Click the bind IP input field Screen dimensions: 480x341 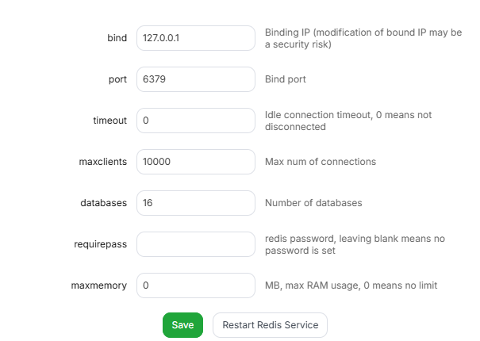coord(195,38)
